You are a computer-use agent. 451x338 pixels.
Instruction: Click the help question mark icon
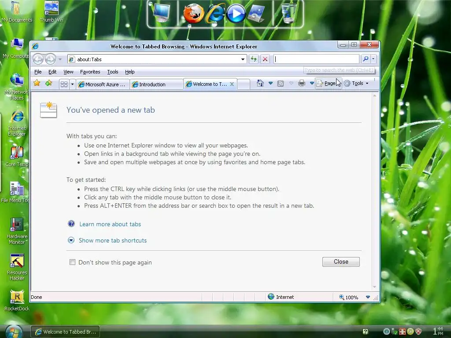[71, 224]
